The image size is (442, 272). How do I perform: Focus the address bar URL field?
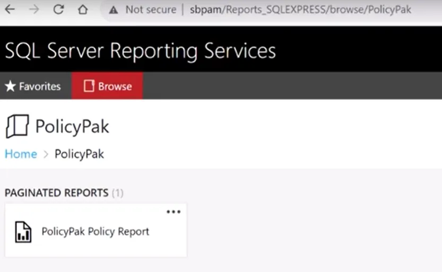(300, 10)
